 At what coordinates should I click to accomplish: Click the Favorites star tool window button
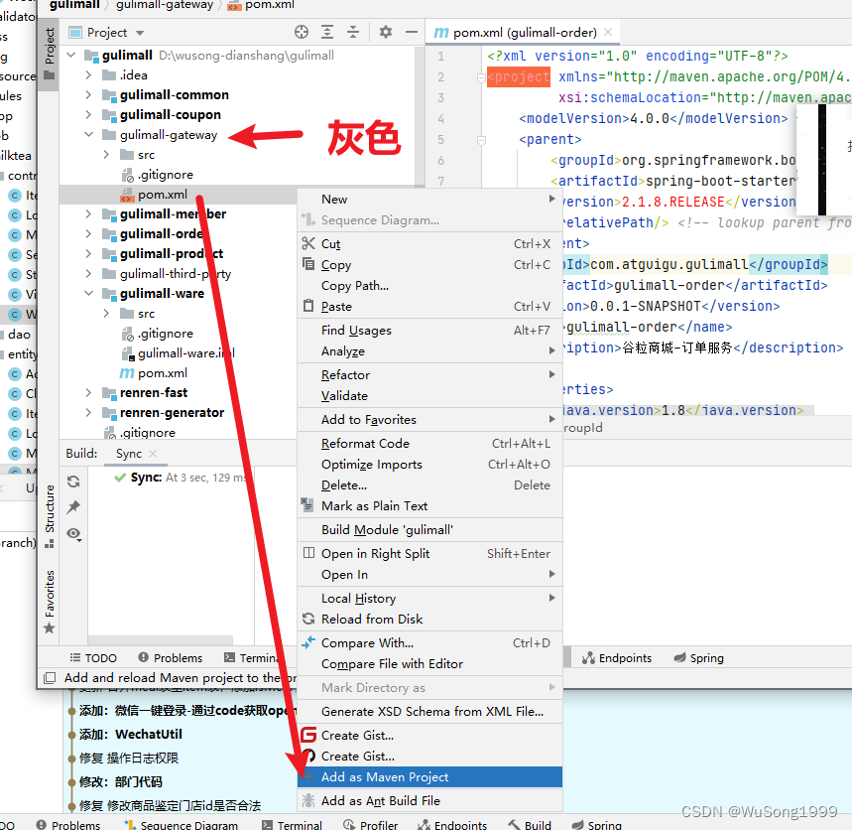point(50,602)
